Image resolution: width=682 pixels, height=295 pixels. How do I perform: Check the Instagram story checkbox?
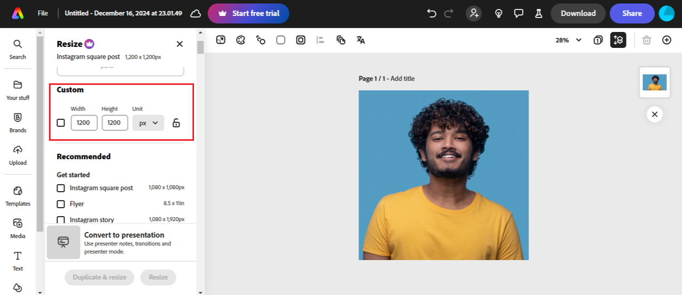click(x=61, y=220)
